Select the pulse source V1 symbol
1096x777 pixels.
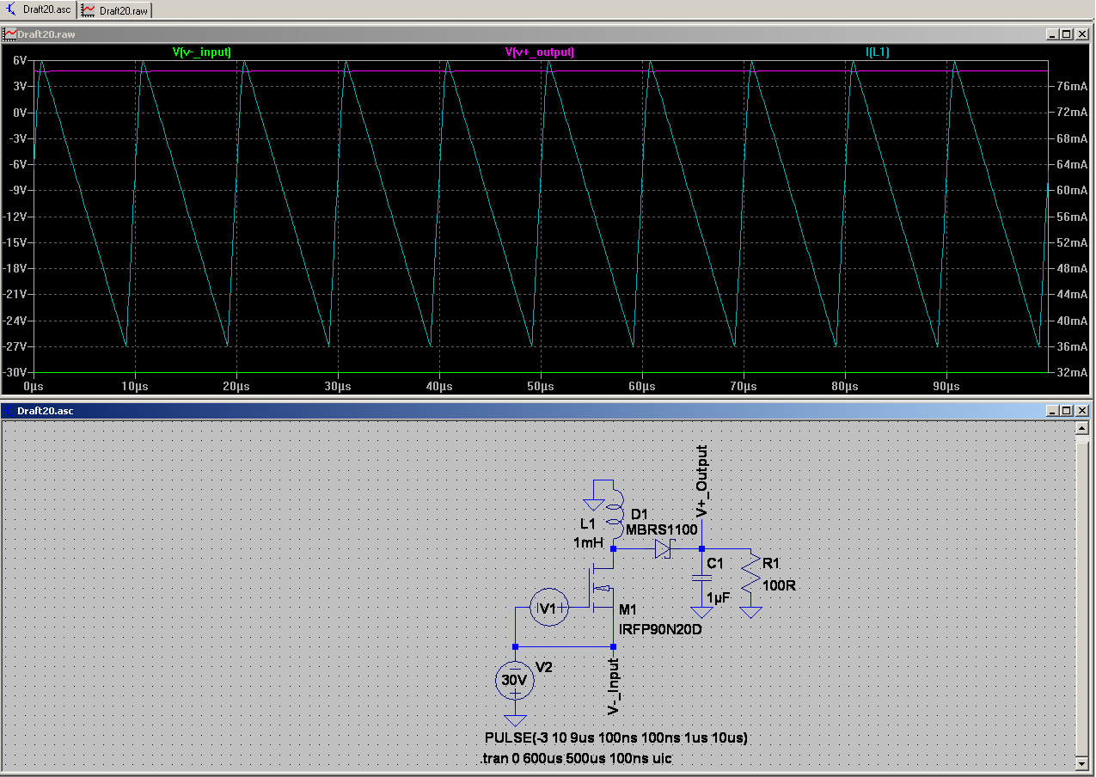click(548, 608)
